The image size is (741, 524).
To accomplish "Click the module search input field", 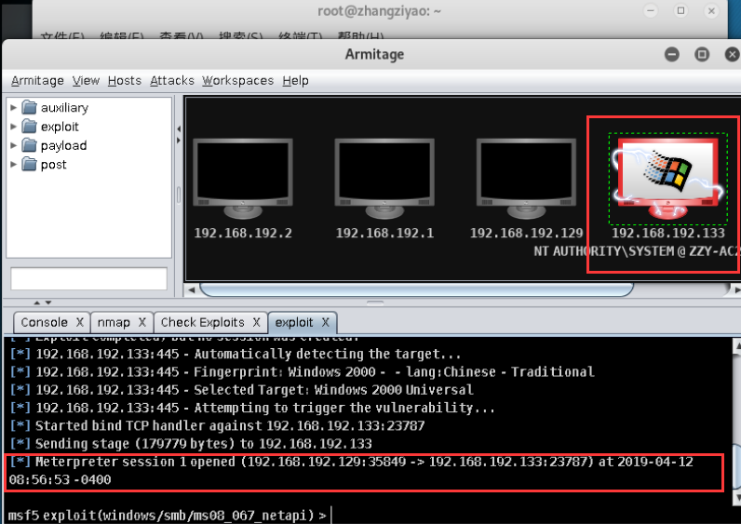I will pos(88,278).
